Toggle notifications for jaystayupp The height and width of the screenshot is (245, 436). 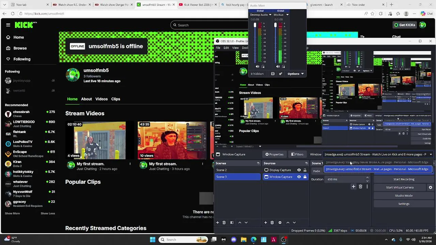(53, 81)
